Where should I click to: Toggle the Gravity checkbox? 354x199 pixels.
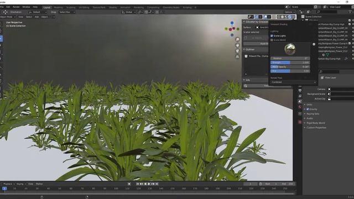pos(308,109)
